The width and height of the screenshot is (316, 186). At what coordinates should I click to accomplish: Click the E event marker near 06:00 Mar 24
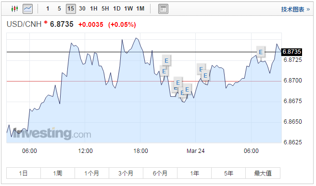tap(261, 52)
